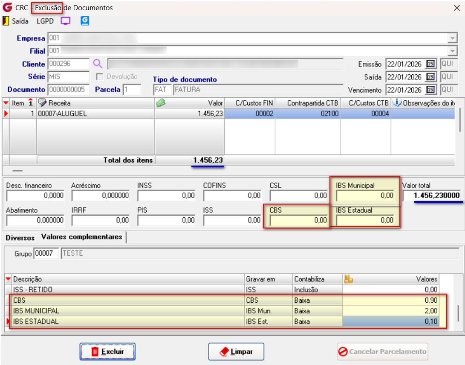Click the Parcela field
This screenshot has width=465, height=365.
(132, 89)
